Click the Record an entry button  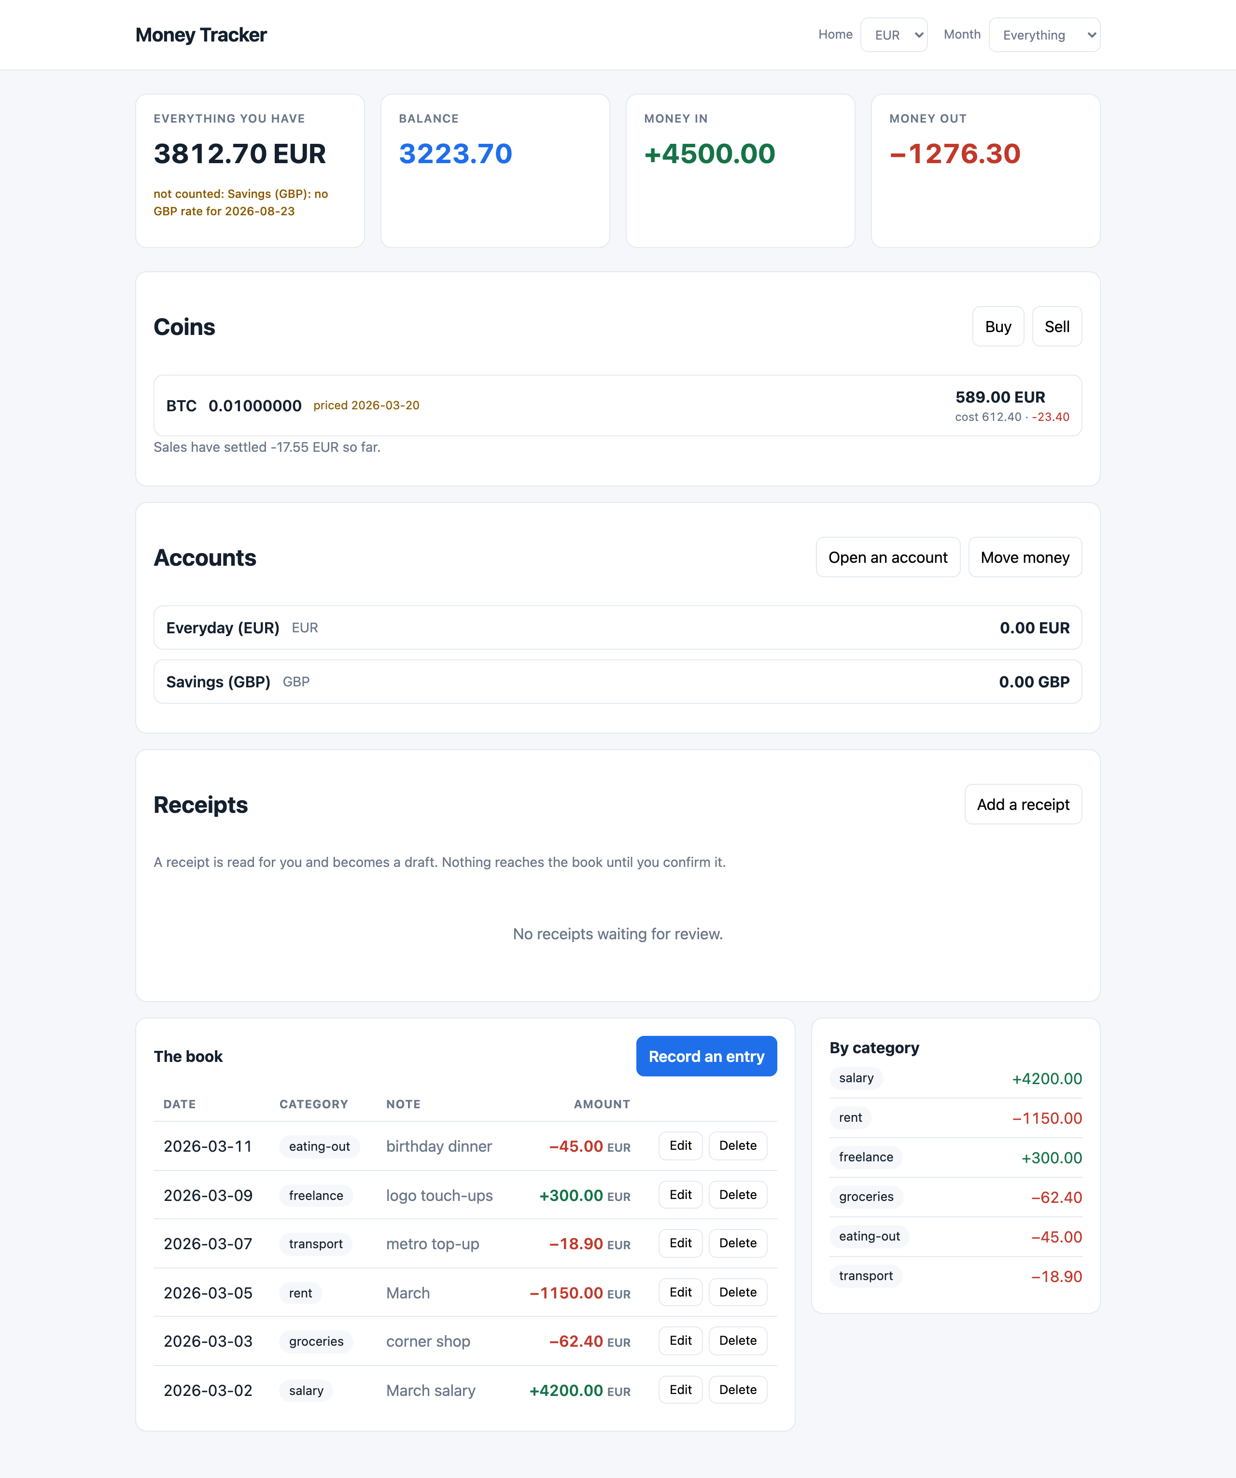pos(706,1057)
